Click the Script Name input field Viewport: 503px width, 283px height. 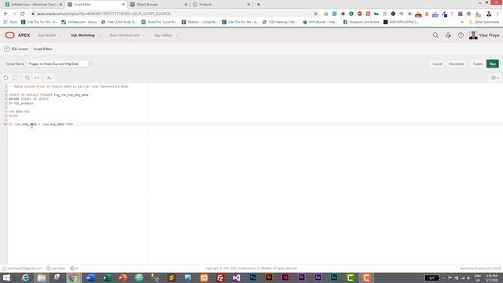click(57, 64)
